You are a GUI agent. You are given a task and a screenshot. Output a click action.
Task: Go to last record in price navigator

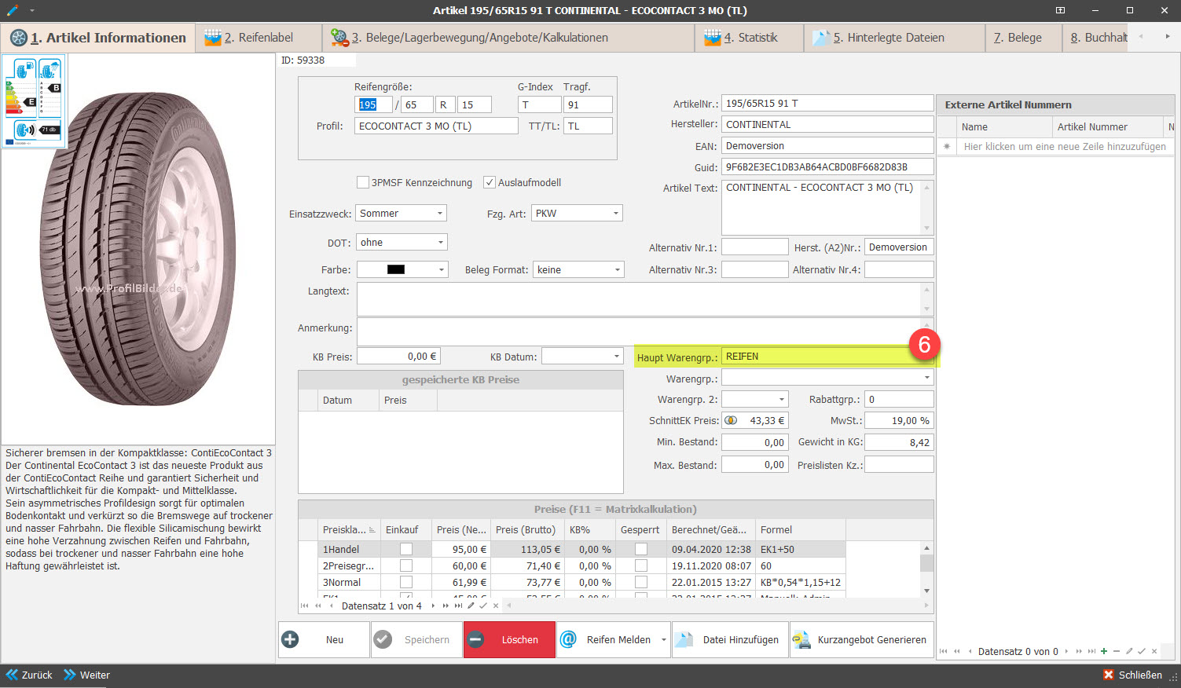pyautogui.click(x=458, y=606)
